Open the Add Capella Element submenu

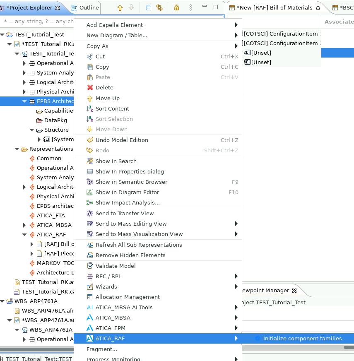(158, 25)
